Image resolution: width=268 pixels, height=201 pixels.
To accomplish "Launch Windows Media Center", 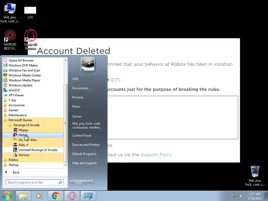I will point(33,75).
